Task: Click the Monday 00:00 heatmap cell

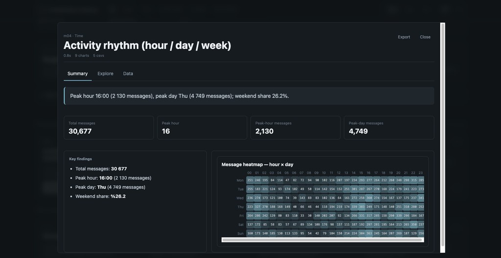Action: pyautogui.click(x=250, y=180)
